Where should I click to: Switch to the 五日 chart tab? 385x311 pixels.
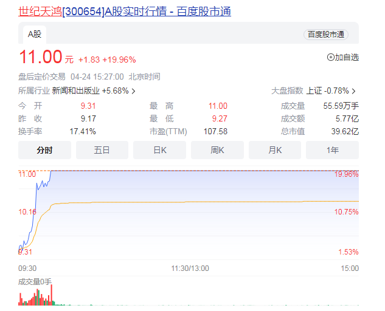click(102, 150)
